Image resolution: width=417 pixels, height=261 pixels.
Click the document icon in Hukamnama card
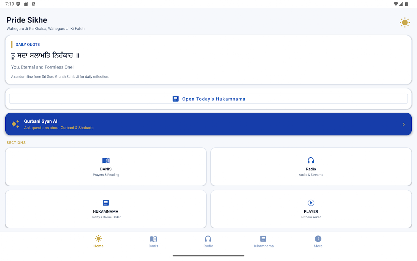coord(106,203)
